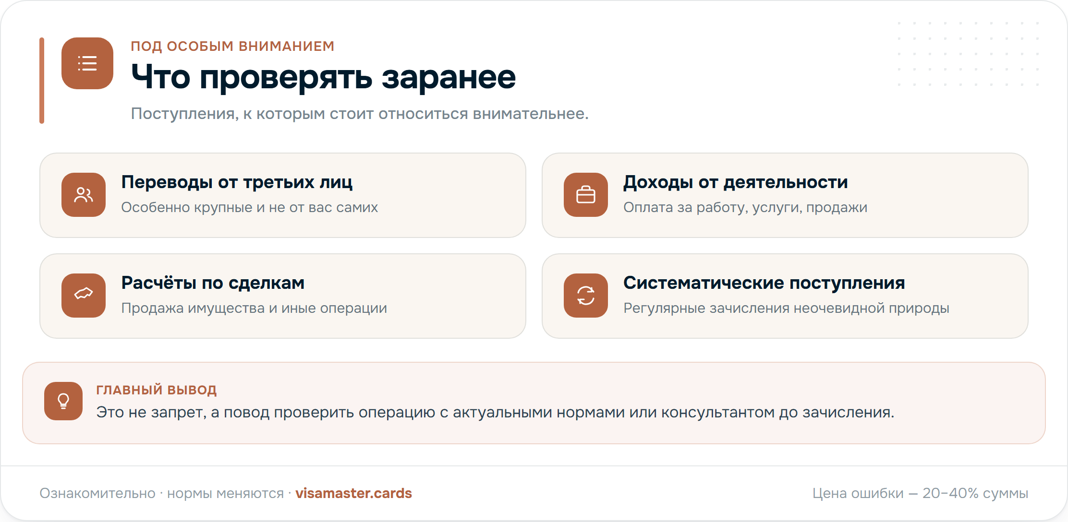Click the people icon for Переводы от третьих лиц
Screen dimensions: 1068x522
[84, 195]
